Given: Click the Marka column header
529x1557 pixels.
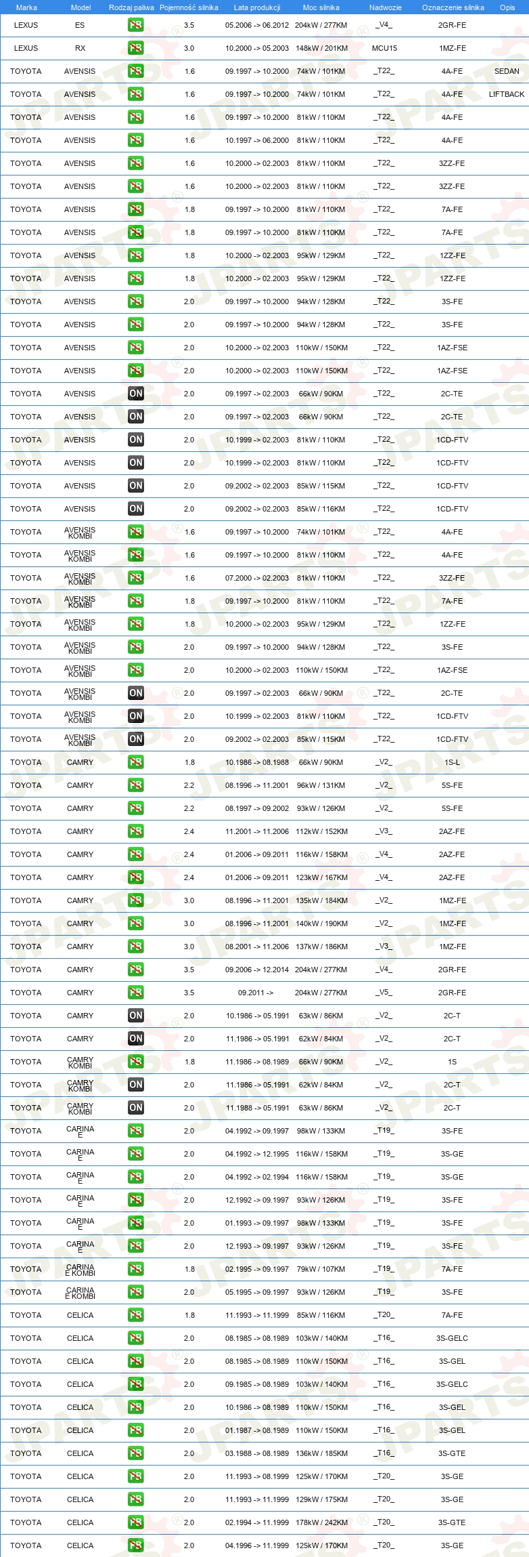Looking at the screenshot, I should 26,7.
